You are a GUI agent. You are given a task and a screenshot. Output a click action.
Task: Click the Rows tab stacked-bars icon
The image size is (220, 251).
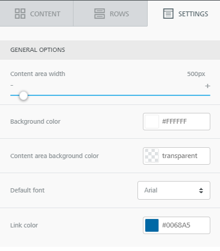tap(99, 14)
